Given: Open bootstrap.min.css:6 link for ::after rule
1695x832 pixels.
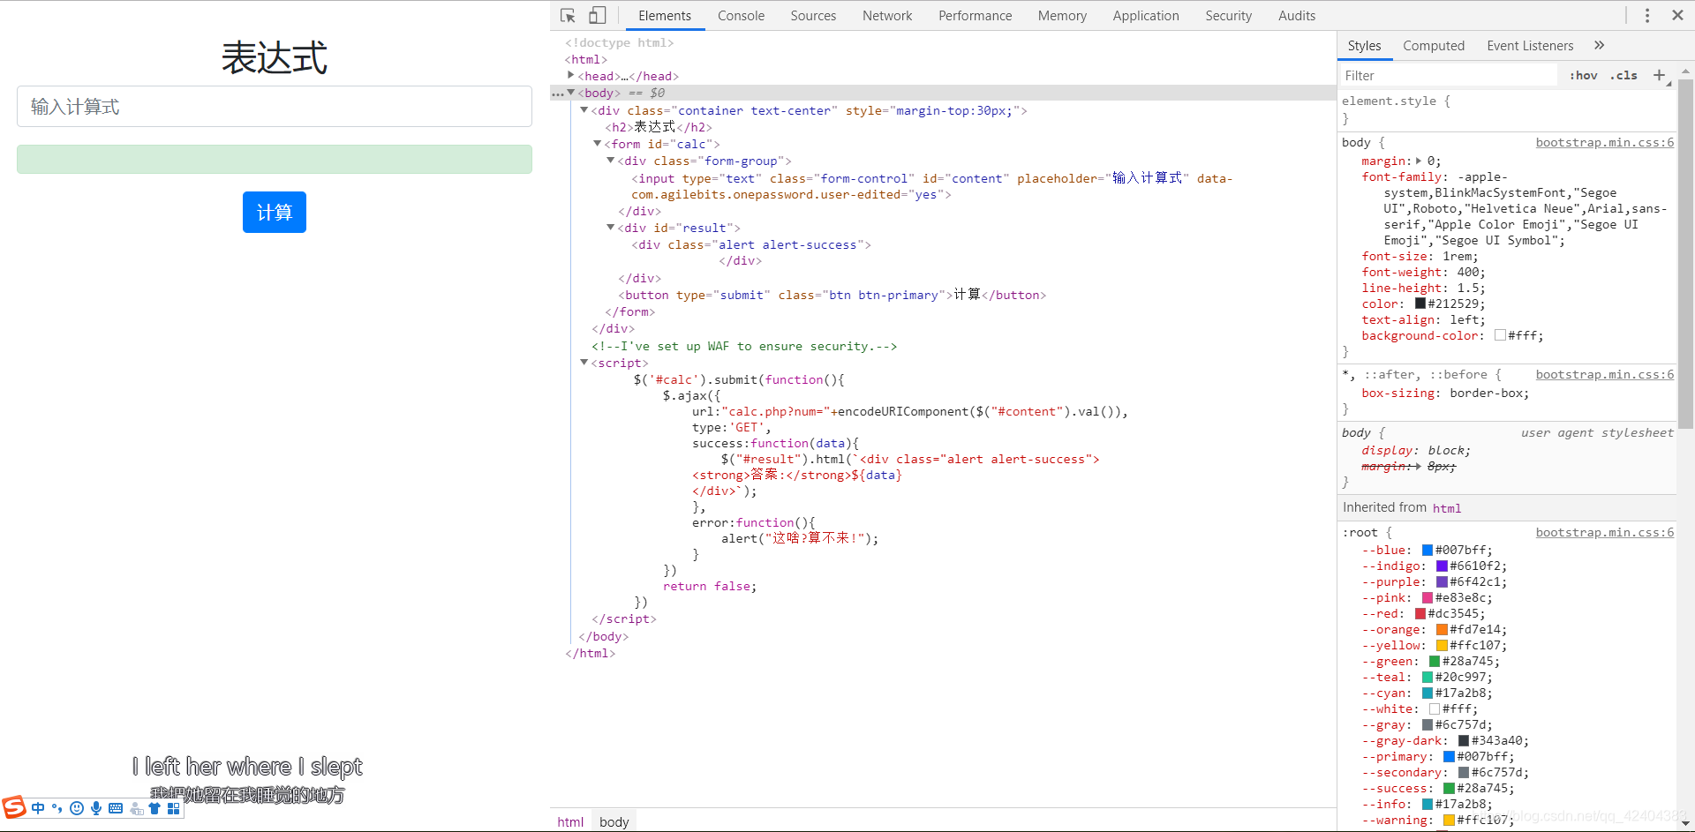Looking at the screenshot, I should (x=1604, y=374).
